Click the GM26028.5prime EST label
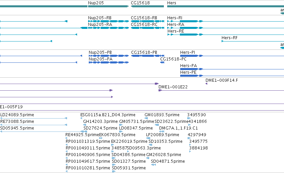 164,155
